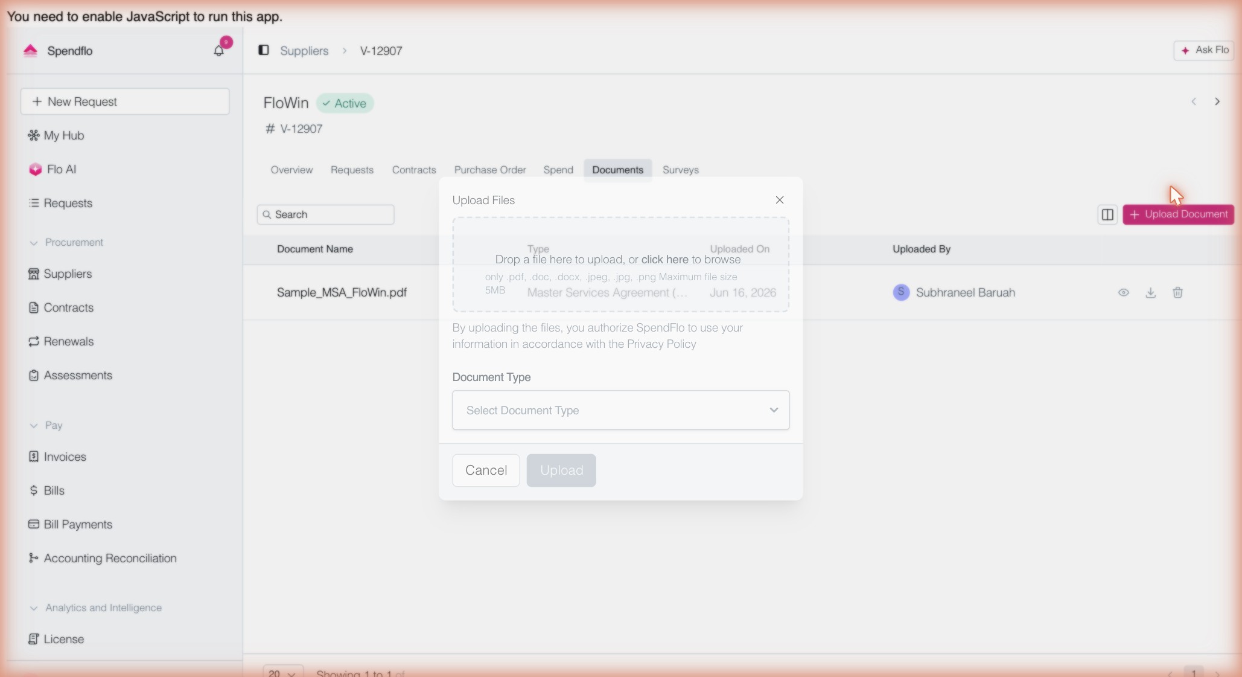Open Invoices in the sidebar

(57, 457)
